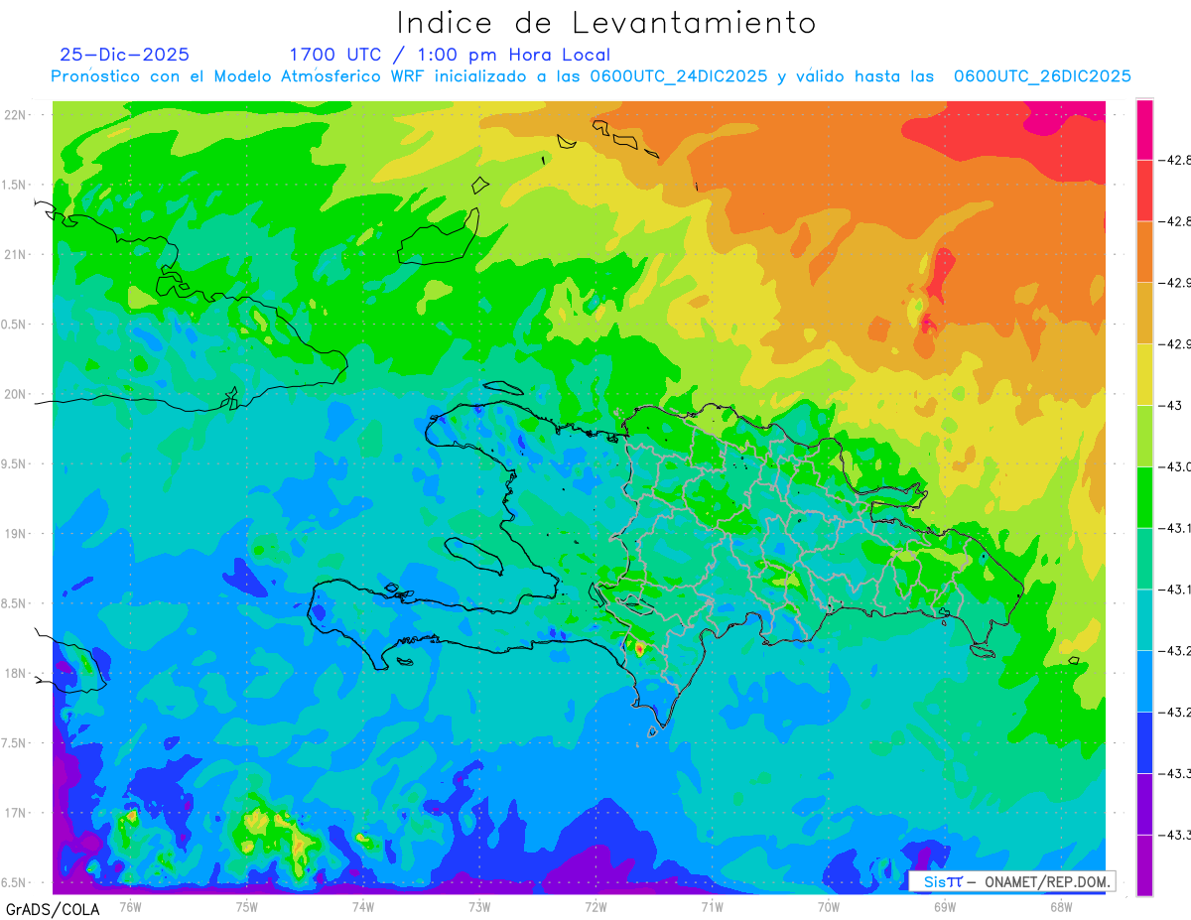Pick the teal-cyan swatch in the legend
The image size is (1191, 920).
tap(1145, 620)
